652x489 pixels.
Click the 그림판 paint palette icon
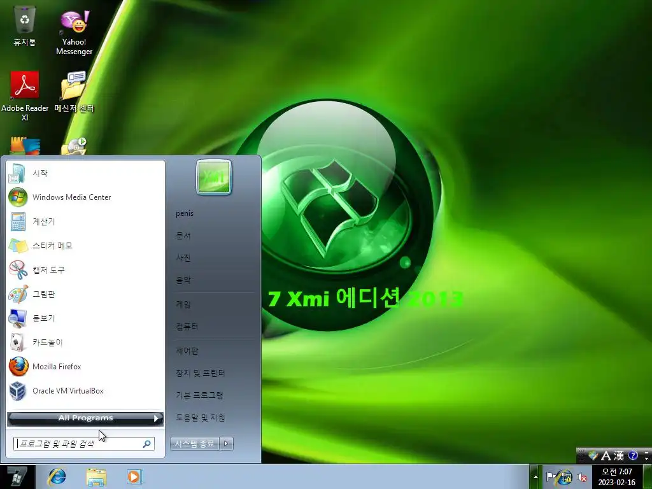[18, 294]
